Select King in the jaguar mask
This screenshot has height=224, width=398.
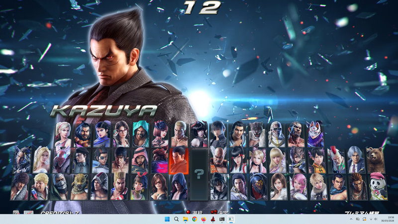(x=79, y=187)
